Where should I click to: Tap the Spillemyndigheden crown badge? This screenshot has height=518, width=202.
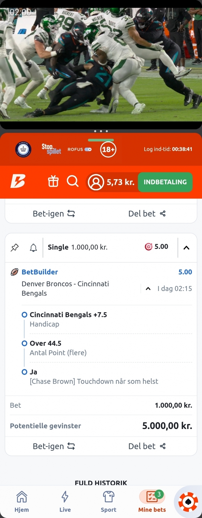pyautogui.click(x=23, y=149)
